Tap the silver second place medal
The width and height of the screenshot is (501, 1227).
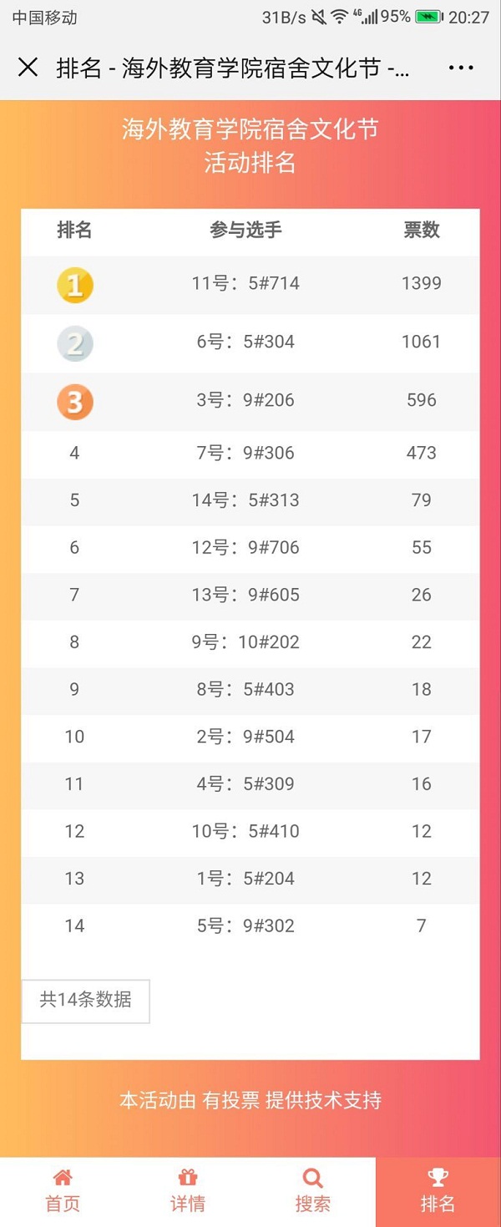tap(74, 343)
